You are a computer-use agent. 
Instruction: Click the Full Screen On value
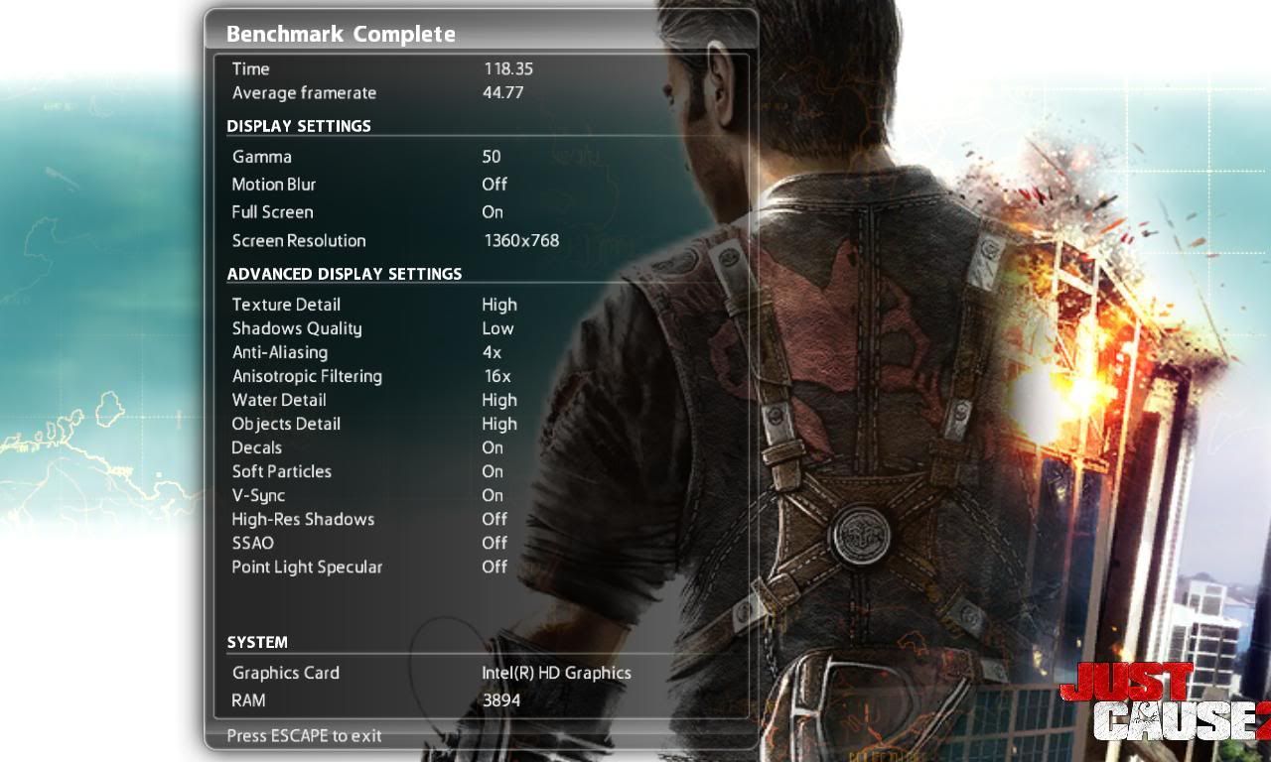(493, 211)
